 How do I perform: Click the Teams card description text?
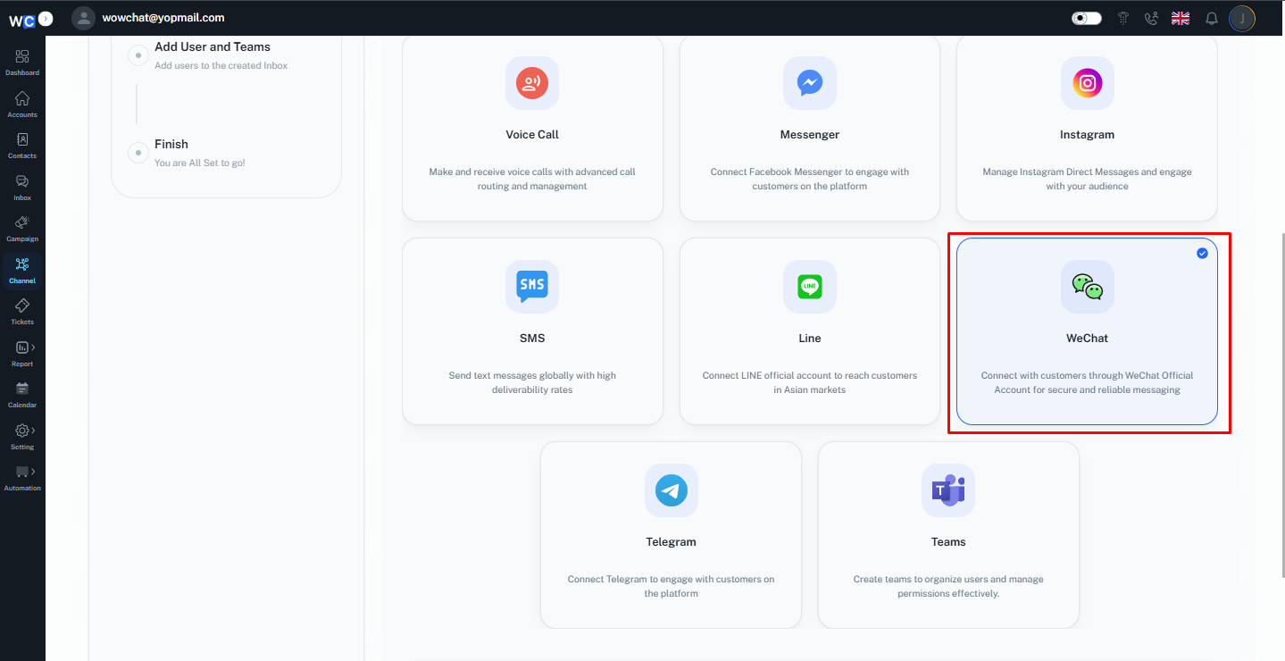(948, 586)
